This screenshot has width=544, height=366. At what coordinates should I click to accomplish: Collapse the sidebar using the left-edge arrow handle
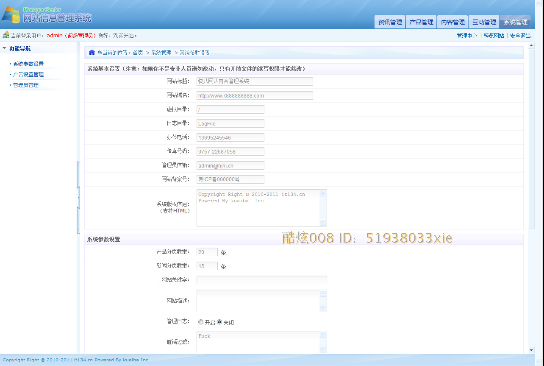tap(79, 196)
